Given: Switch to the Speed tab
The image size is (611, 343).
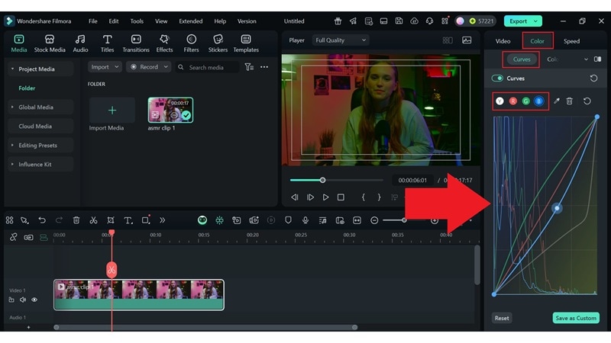Looking at the screenshot, I should tap(571, 41).
